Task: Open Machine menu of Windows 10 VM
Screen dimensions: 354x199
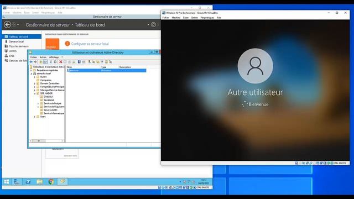Action: click(x=176, y=18)
